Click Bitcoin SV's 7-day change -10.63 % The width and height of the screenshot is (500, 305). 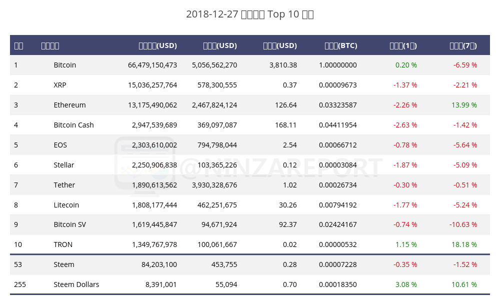click(463, 224)
